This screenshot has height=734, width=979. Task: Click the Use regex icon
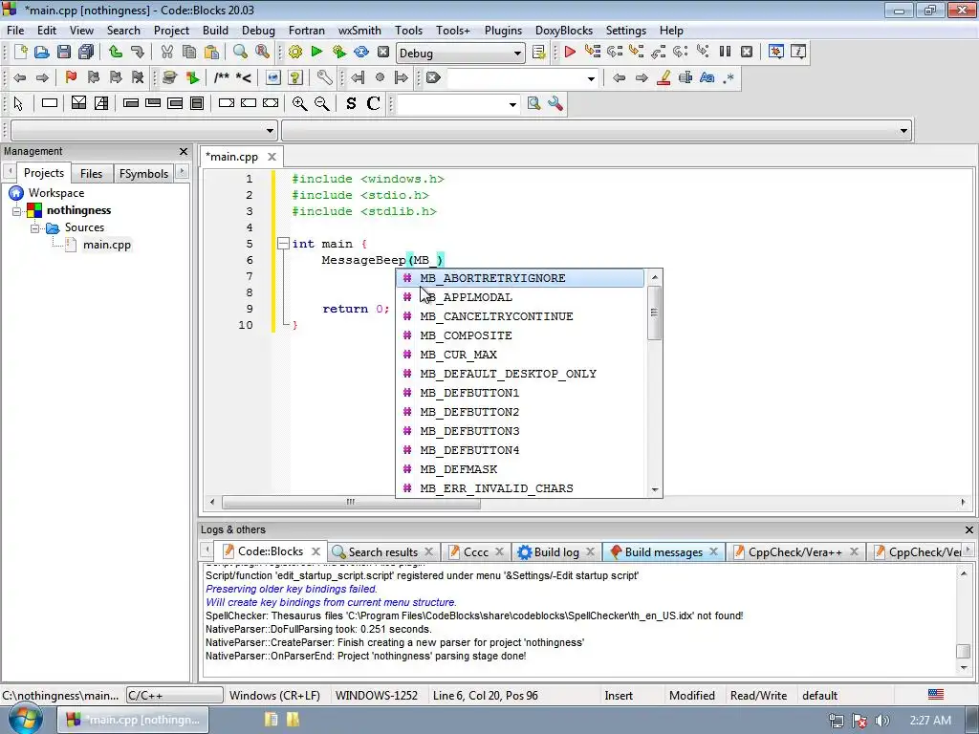(x=728, y=78)
